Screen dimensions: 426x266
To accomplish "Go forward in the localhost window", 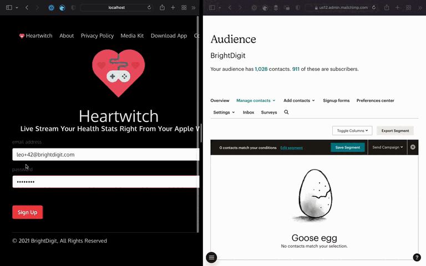I will click(x=37, y=8).
